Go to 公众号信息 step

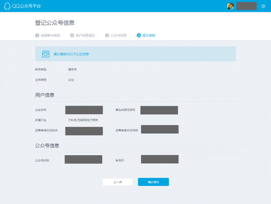tap(119, 35)
